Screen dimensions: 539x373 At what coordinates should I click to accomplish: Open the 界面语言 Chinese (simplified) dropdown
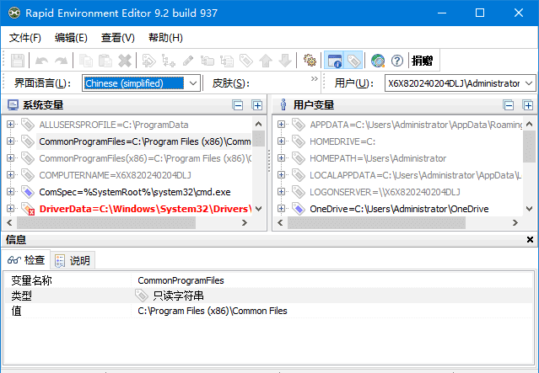[x=141, y=83]
